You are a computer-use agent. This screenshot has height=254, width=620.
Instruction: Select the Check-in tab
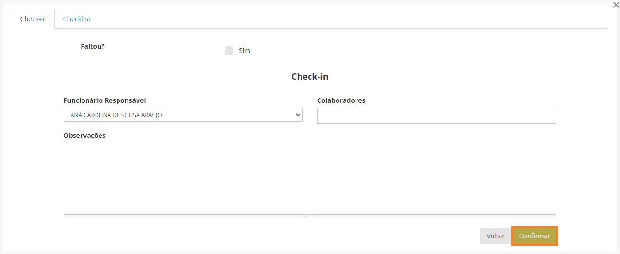point(33,19)
